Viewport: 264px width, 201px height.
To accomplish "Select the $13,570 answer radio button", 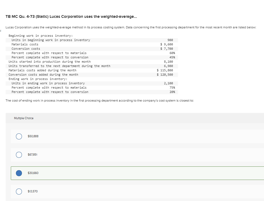I will [x=19, y=192].
